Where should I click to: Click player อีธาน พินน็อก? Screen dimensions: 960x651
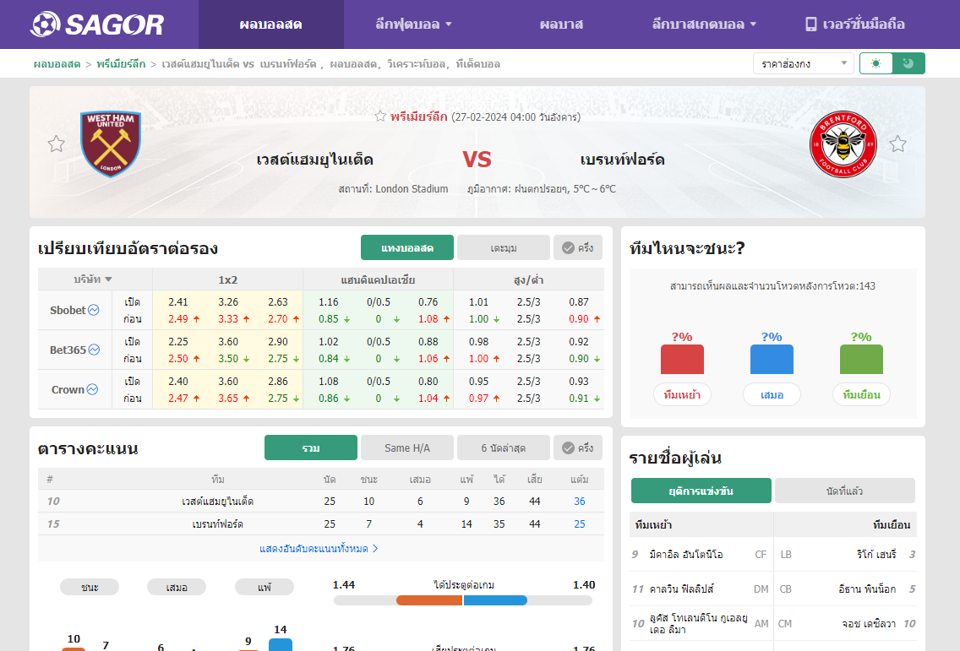pos(867,589)
